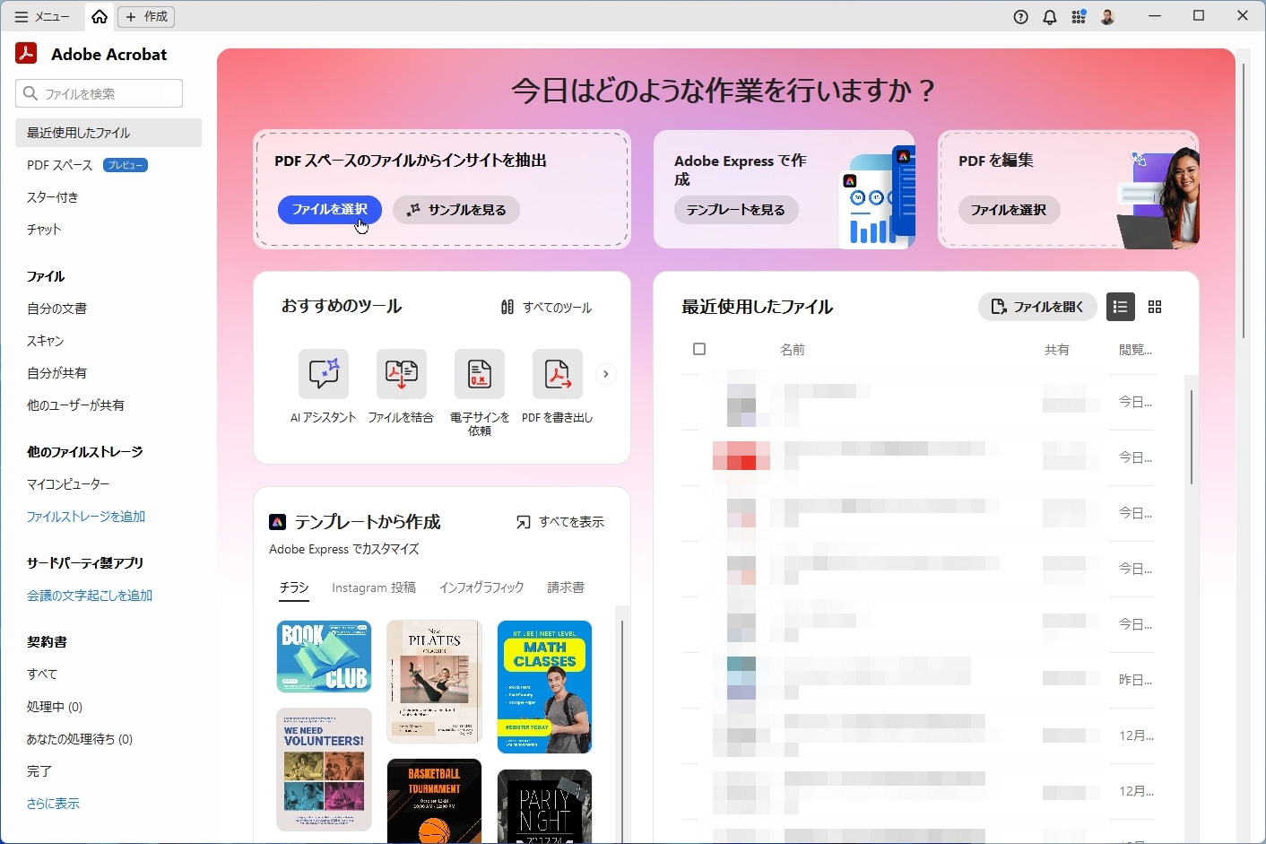Open the We Need Volunteers template
Screen dimensions: 1266x844
324,770
